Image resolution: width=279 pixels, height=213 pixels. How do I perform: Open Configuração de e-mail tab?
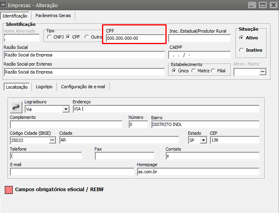point(83,87)
